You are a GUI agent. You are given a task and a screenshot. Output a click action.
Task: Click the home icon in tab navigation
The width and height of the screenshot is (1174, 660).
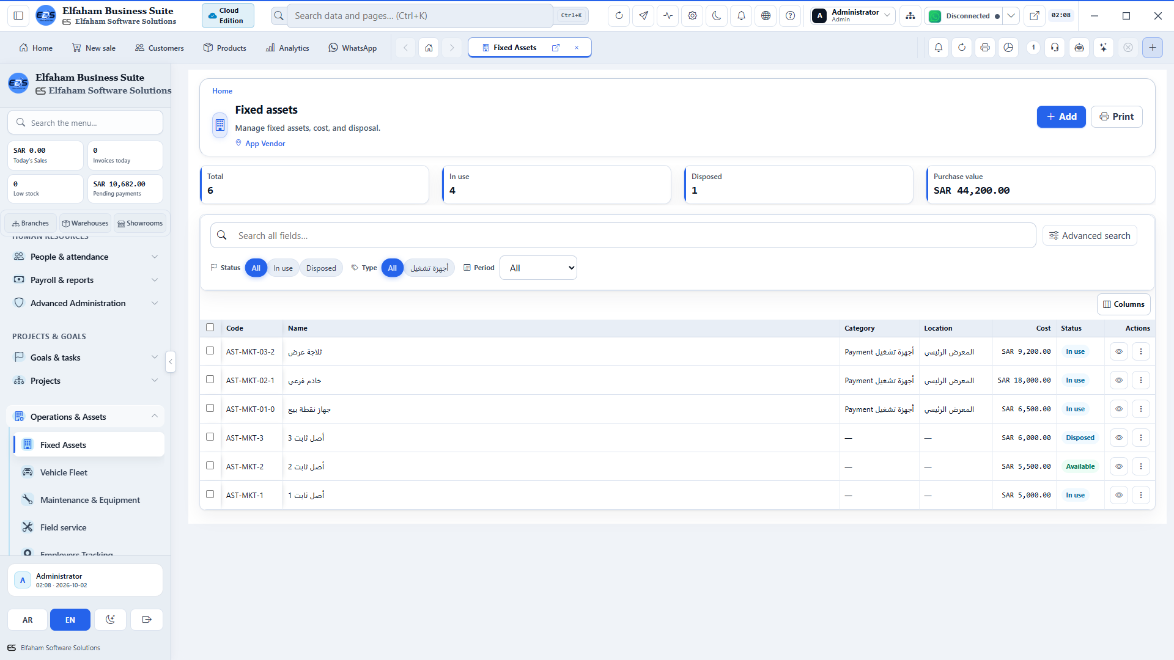(429, 48)
